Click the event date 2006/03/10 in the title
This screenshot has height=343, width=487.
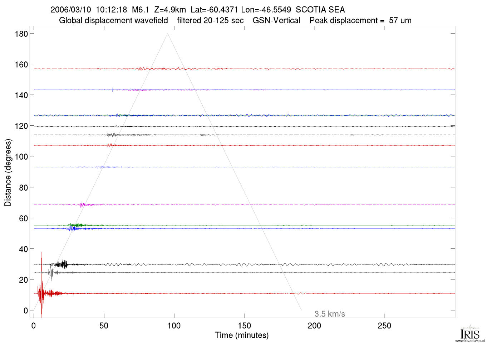click(71, 10)
